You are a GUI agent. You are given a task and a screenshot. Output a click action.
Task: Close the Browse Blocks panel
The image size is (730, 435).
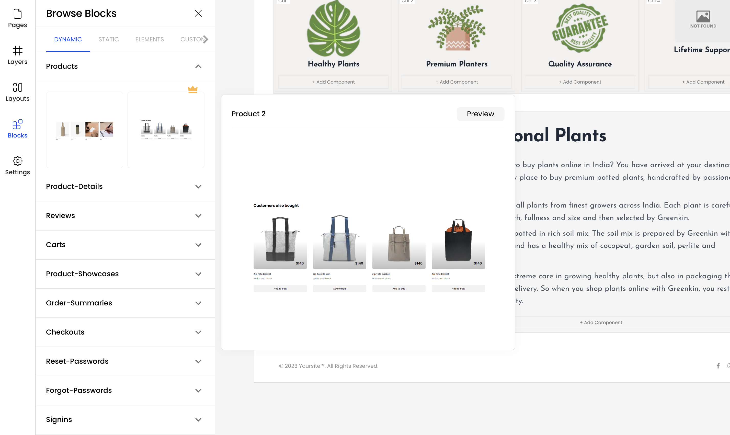tap(198, 13)
